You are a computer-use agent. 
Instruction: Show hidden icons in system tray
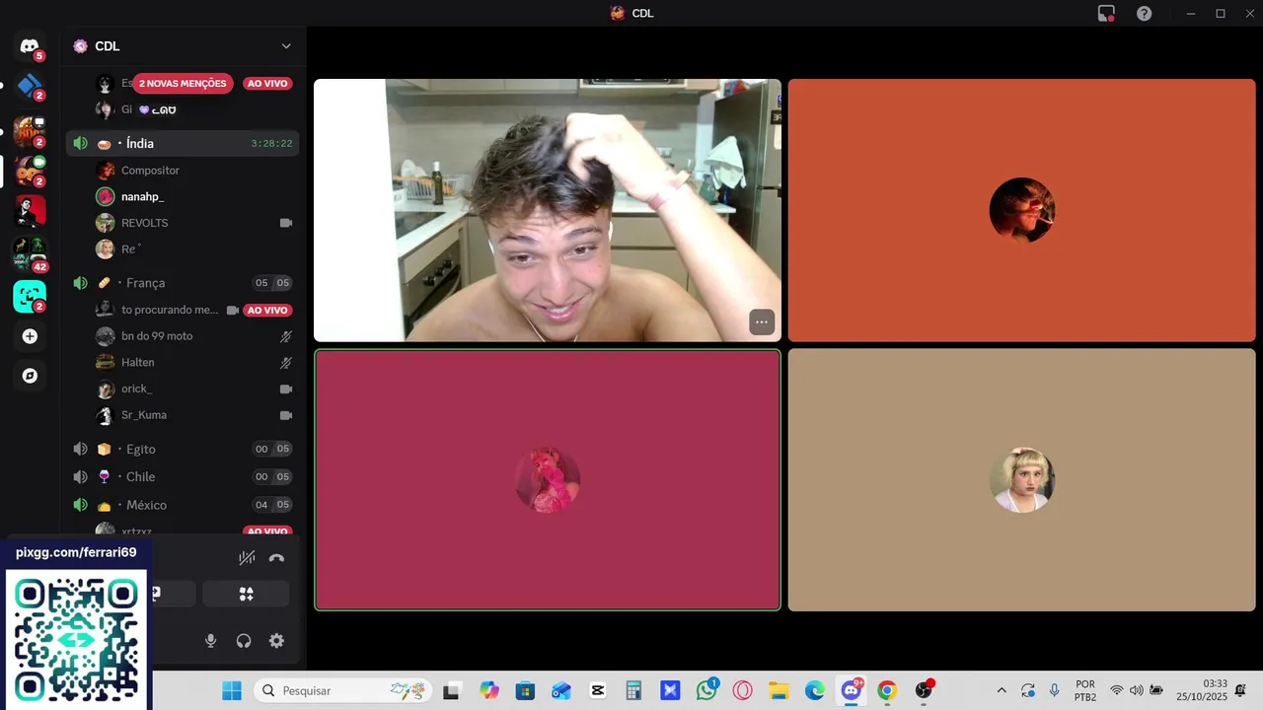[x=1002, y=690]
